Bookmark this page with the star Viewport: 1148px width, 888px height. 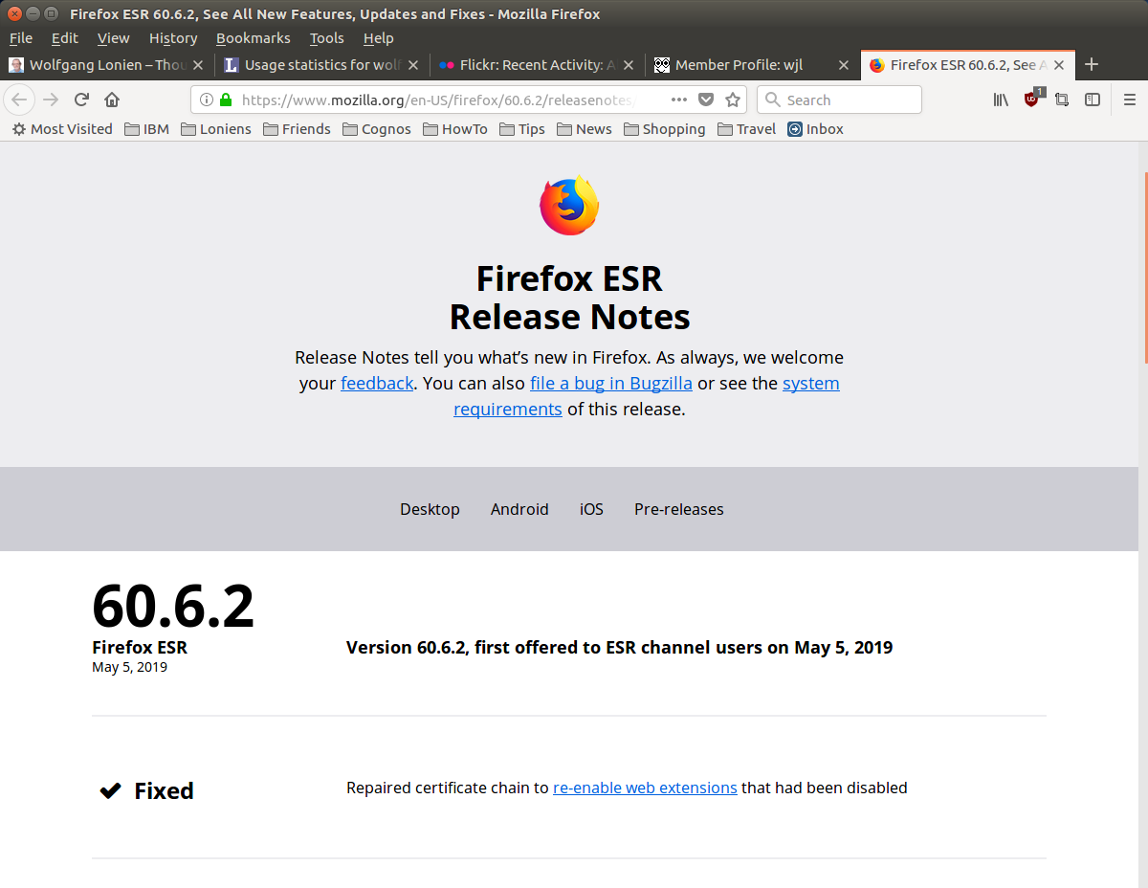(x=733, y=100)
